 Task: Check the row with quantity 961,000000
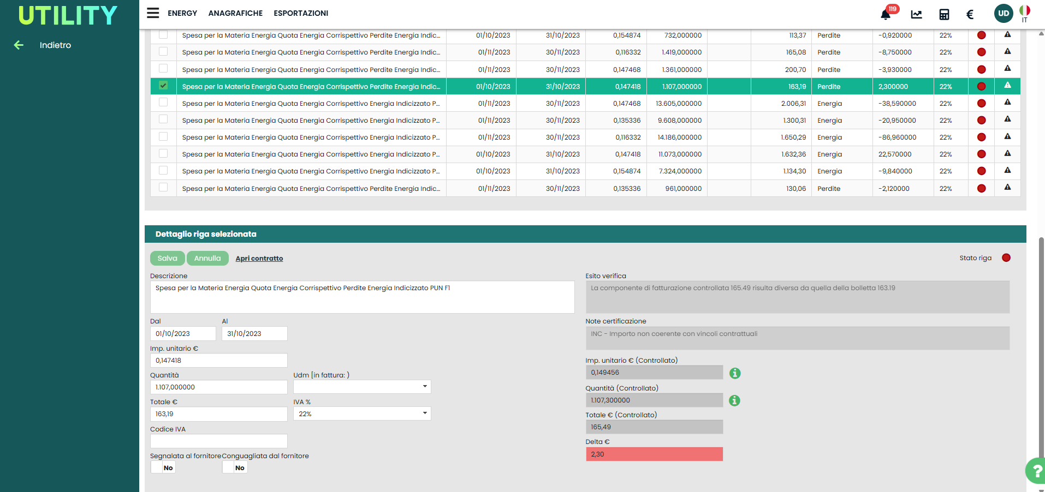(x=163, y=187)
